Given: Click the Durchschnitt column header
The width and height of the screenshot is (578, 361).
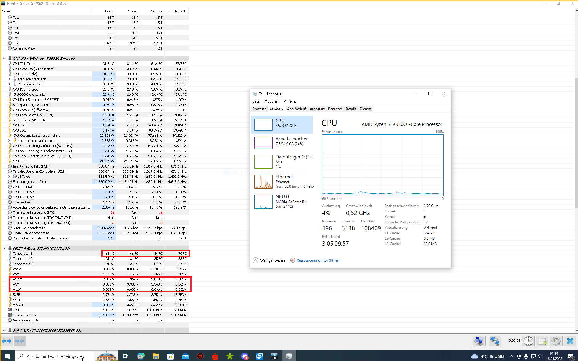Looking at the screenshot, I should tap(176, 11).
